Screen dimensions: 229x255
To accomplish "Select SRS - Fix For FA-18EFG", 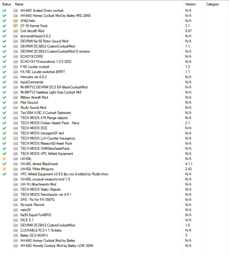I will click(37, 200).
